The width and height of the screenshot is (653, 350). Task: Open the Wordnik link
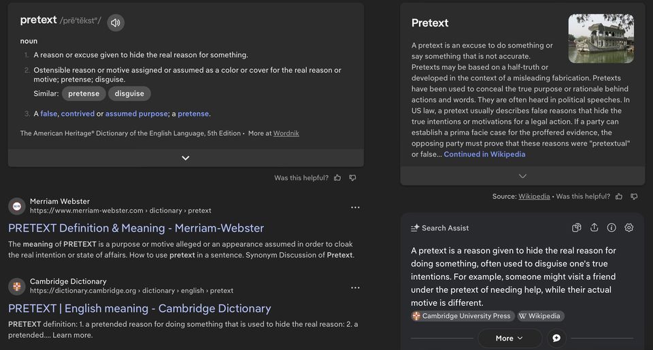coord(286,133)
